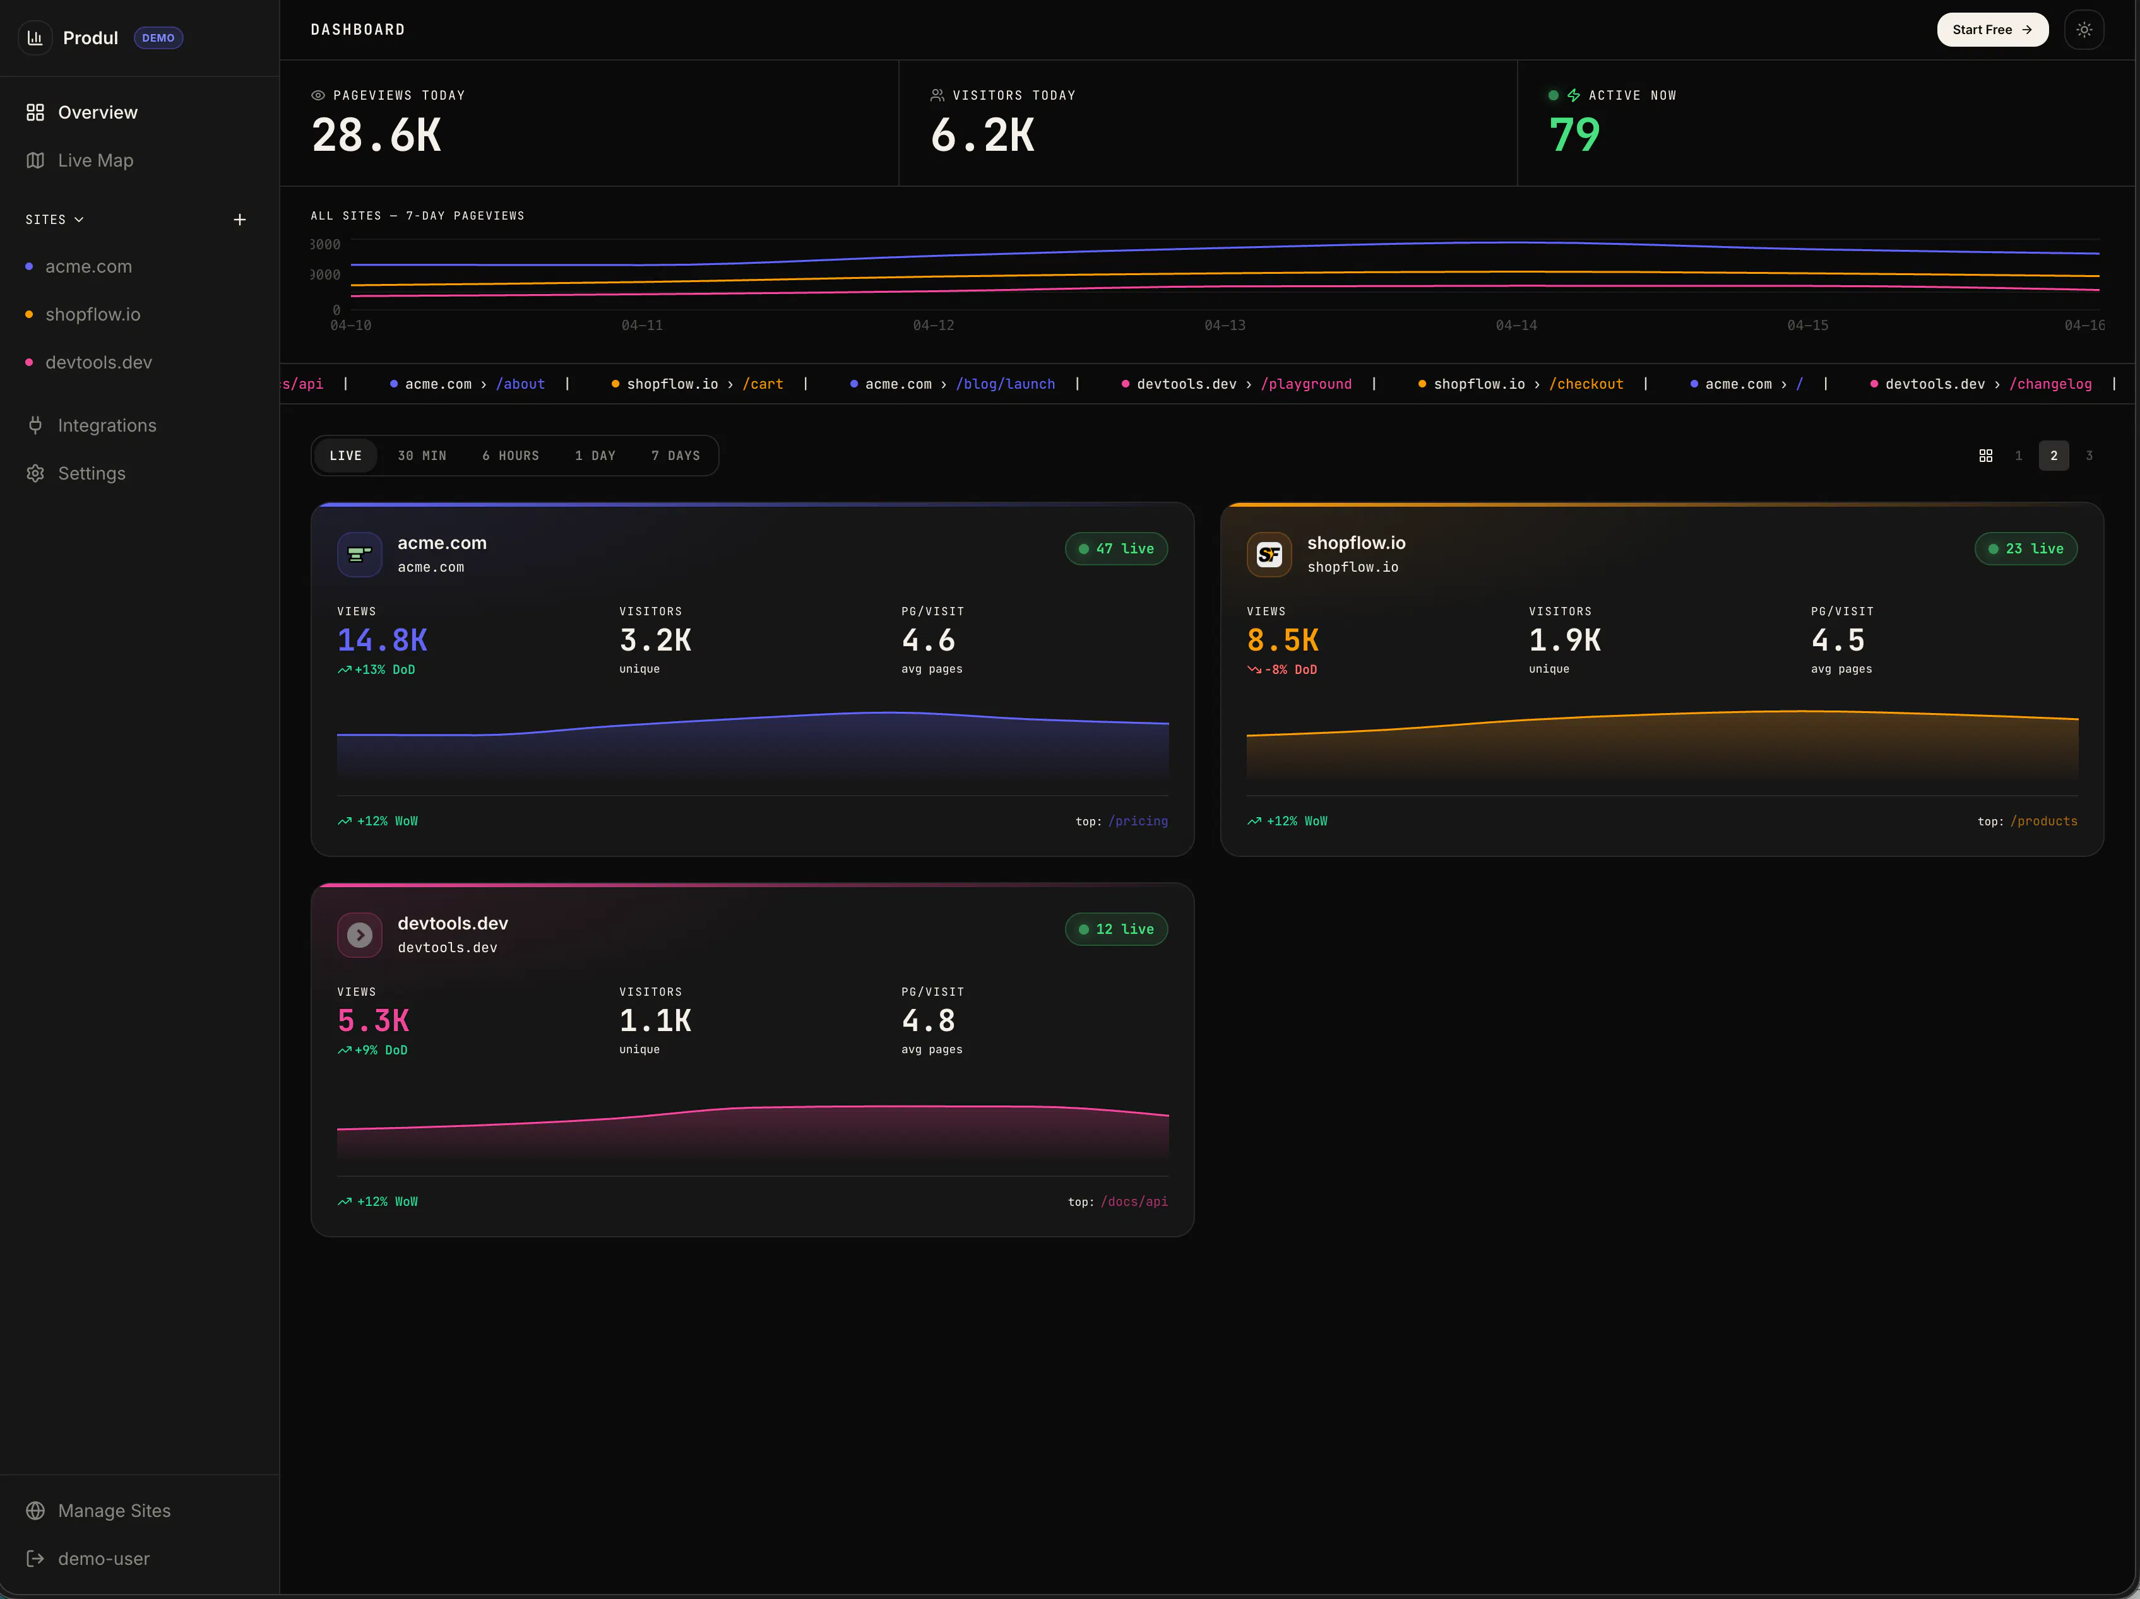Switch to 1 column layout
Viewport: 2140px width, 1599px height.
(x=2018, y=456)
